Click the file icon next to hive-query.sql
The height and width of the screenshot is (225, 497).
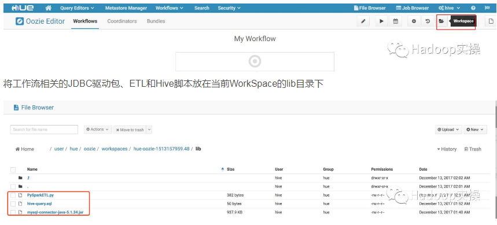[21, 204]
